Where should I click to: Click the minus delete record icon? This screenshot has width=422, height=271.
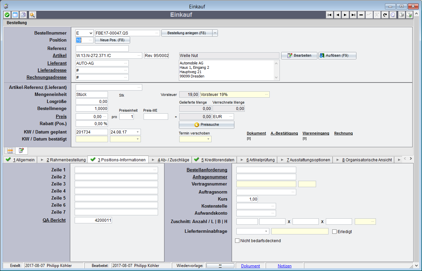tap(361, 15)
